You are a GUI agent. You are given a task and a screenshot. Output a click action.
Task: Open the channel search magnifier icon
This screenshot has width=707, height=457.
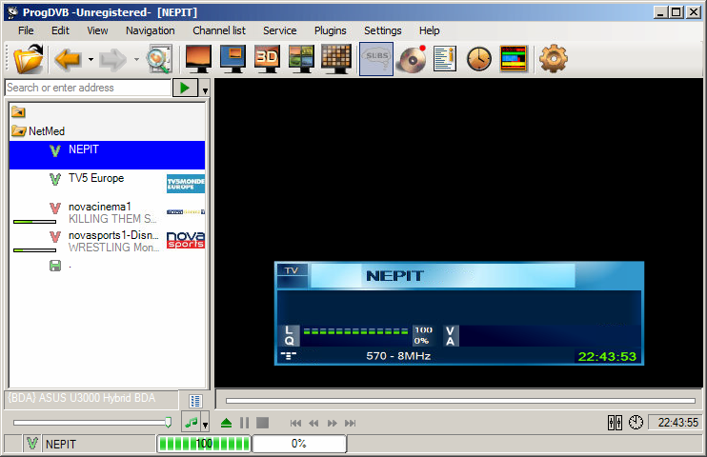point(159,59)
